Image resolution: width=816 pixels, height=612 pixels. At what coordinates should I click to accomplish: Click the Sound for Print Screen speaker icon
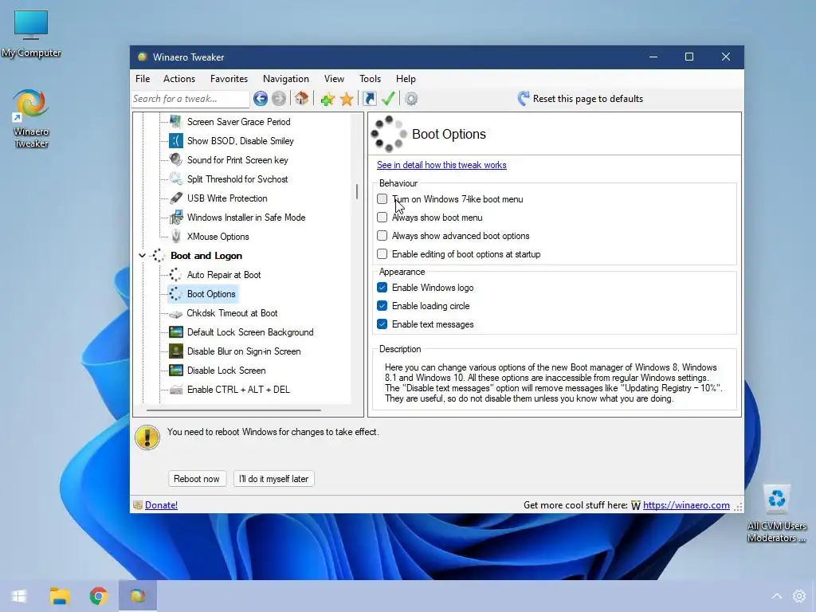coord(176,159)
